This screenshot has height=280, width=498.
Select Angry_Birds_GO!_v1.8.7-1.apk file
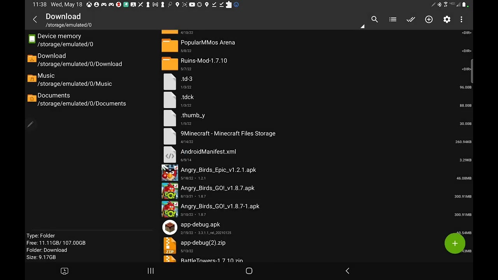[x=316, y=210]
